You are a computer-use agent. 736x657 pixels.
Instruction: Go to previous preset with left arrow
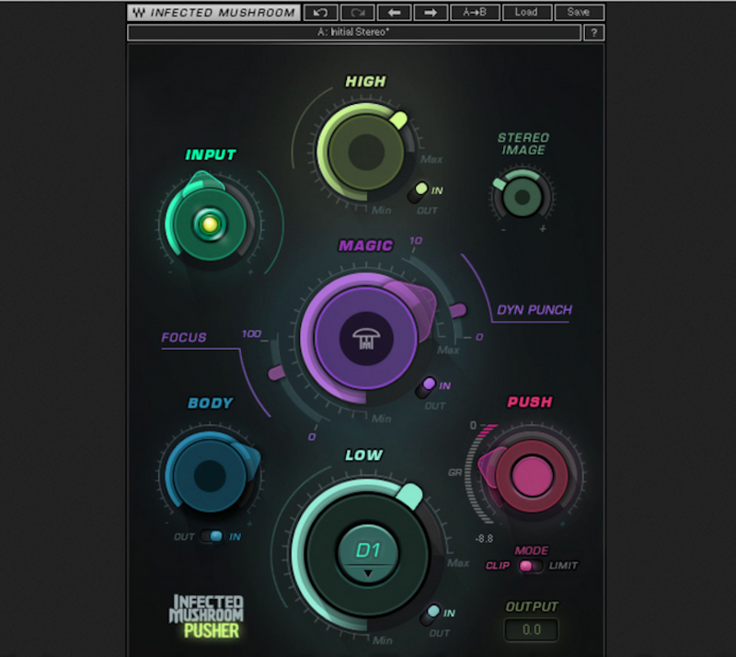click(395, 12)
